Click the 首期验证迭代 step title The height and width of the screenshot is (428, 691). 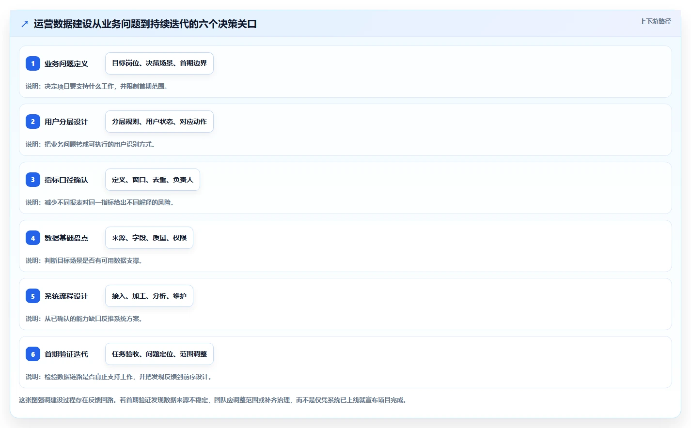66,354
